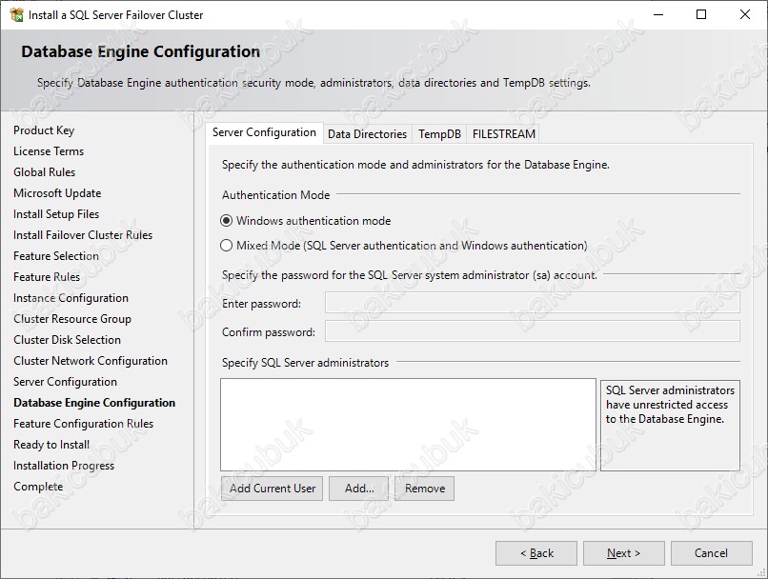Click the Installation Progress step
768x579 pixels.
coord(64,466)
